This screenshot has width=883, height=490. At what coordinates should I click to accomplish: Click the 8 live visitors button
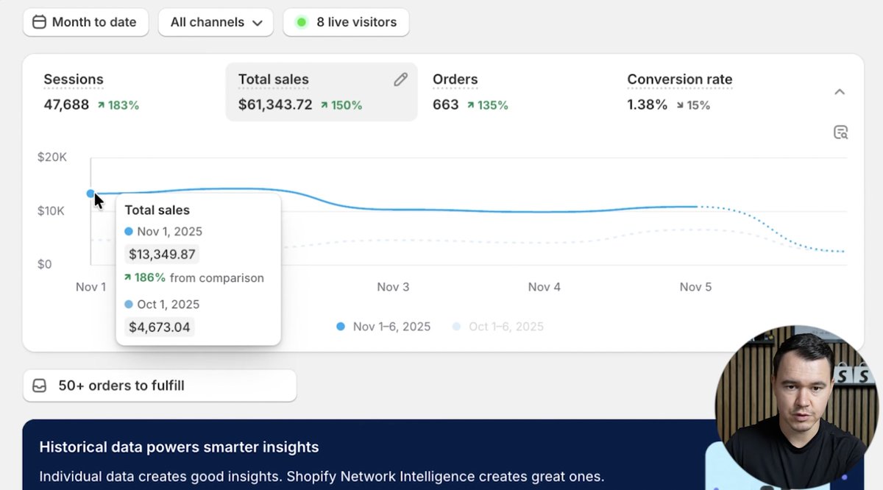point(346,22)
